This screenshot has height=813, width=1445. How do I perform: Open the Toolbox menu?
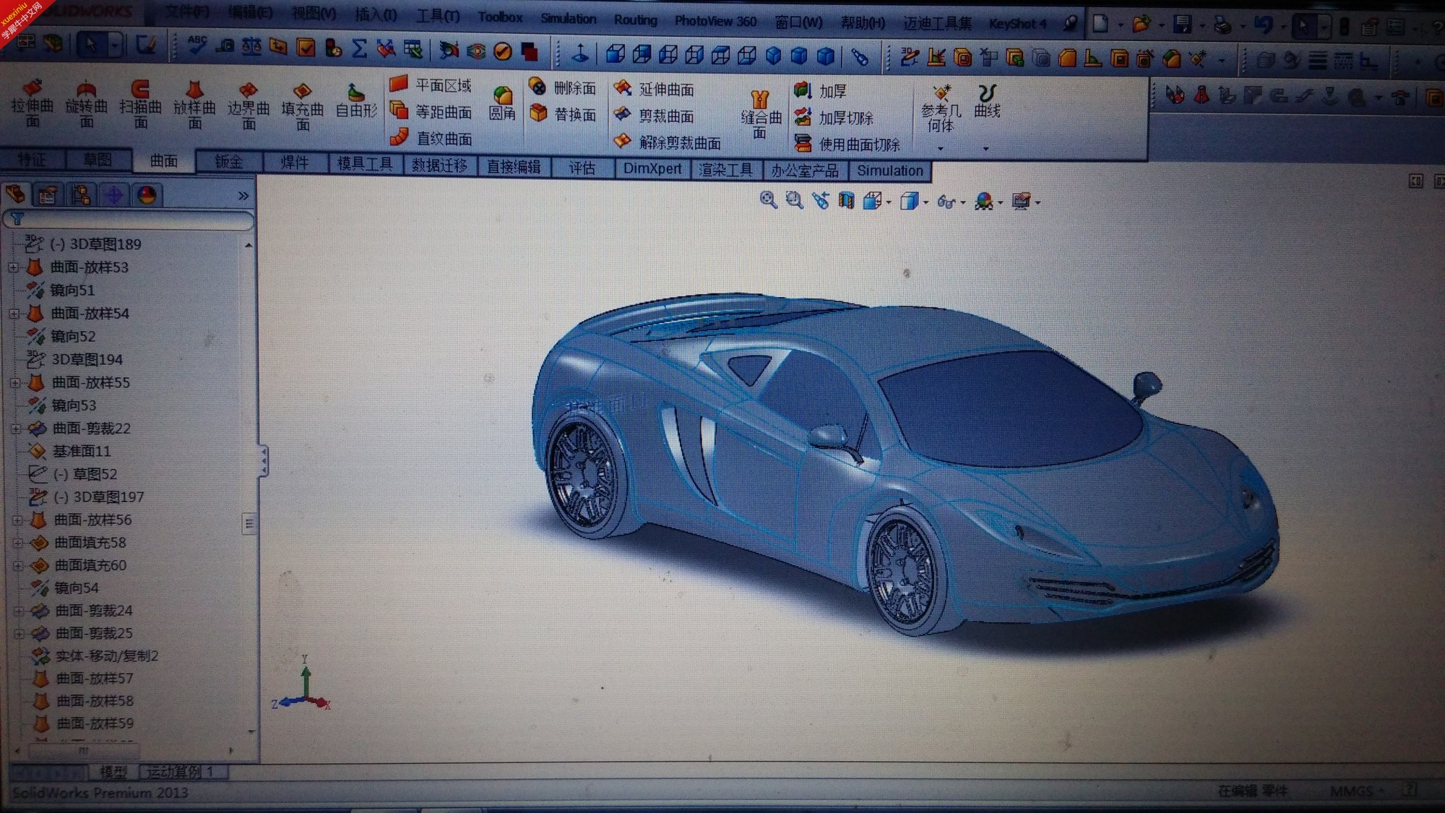coord(500,17)
